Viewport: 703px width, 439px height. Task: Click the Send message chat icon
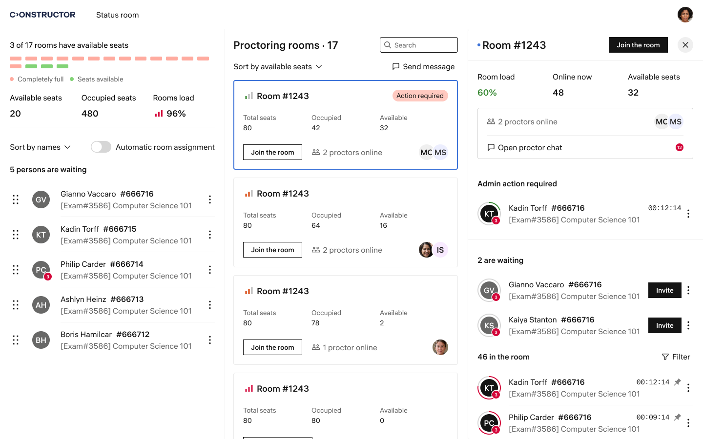coord(396,66)
